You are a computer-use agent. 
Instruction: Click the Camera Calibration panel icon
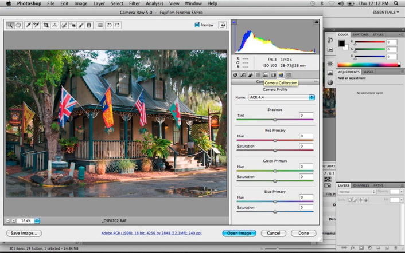point(281,75)
